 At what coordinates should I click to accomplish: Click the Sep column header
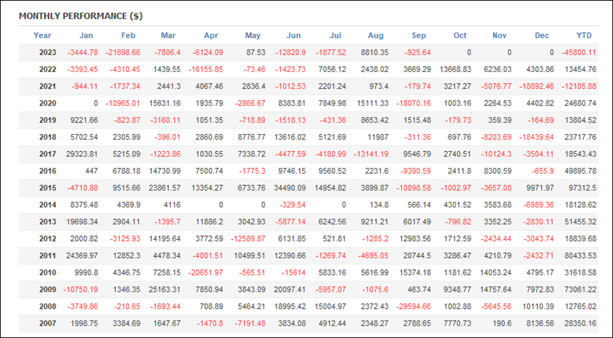[418, 35]
